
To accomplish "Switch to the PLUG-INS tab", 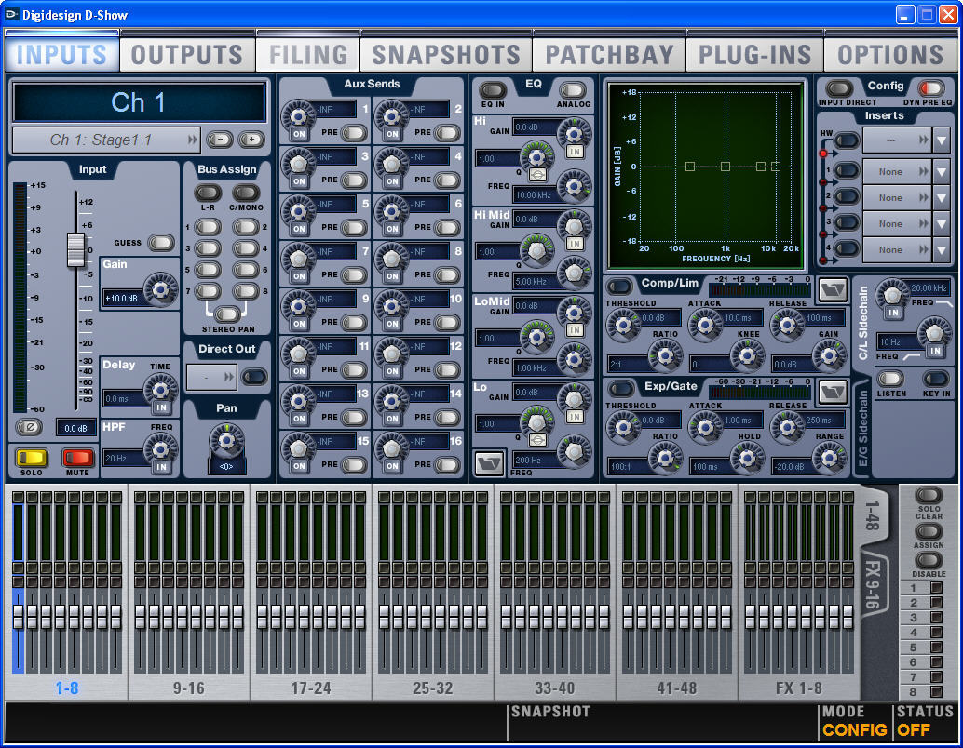I will [x=754, y=55].
